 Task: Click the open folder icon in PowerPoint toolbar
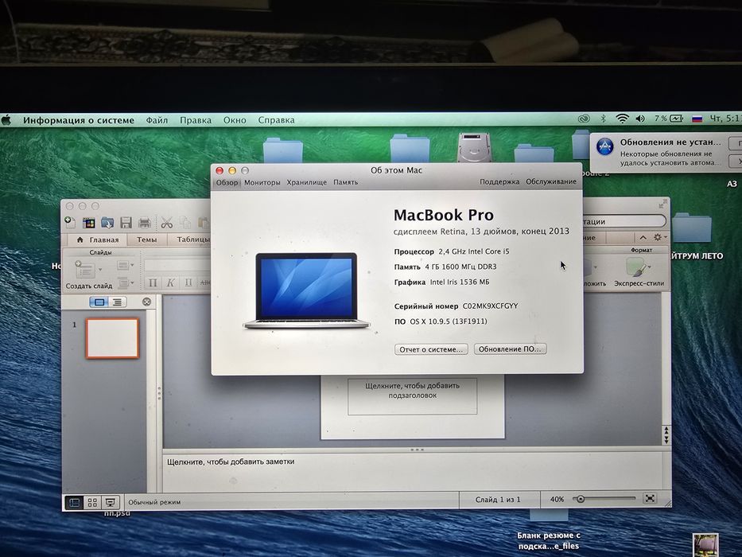point(107,222)
